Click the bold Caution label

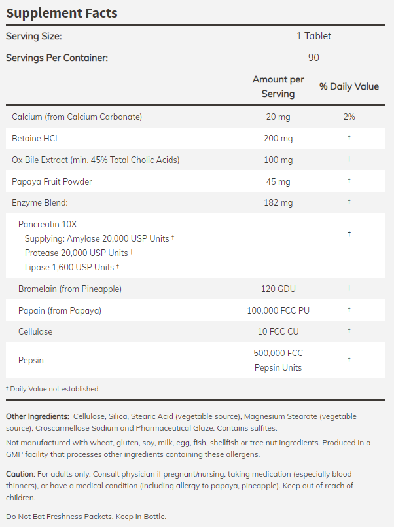pos(20,474)
